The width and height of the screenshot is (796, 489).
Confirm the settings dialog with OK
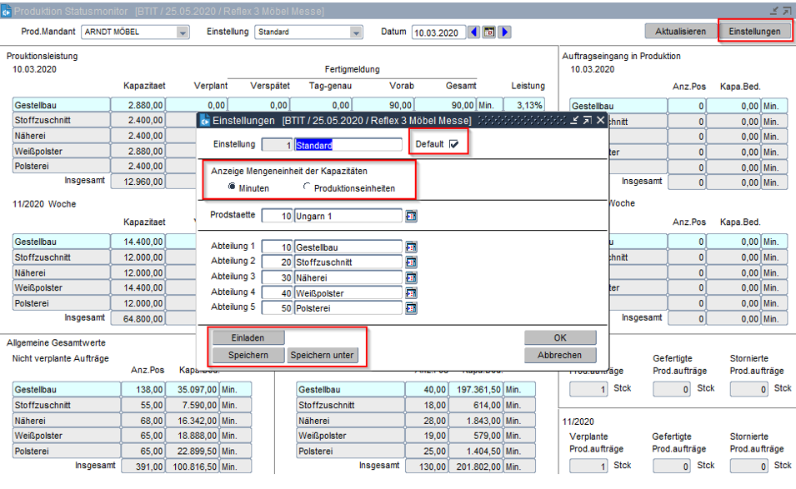coord(560,338)
